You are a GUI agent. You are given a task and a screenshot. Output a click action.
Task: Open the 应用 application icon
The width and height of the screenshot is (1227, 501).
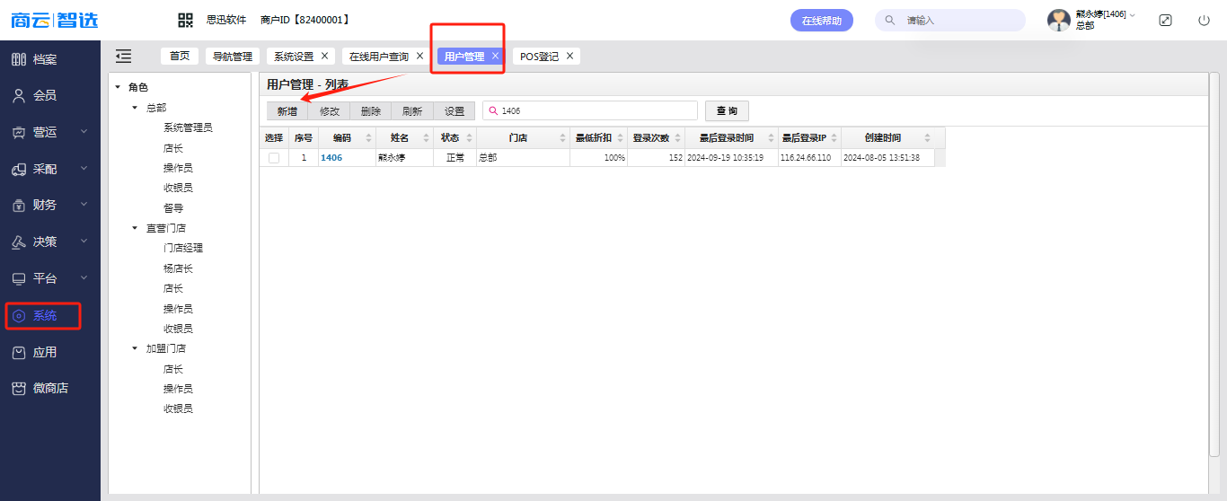[x=19, y=352]
